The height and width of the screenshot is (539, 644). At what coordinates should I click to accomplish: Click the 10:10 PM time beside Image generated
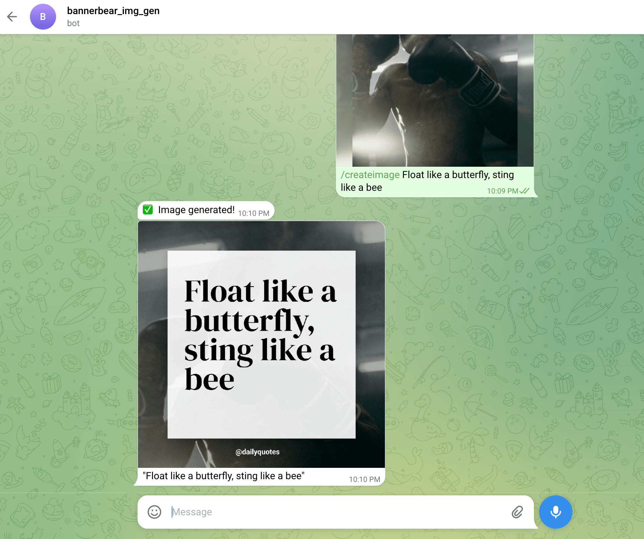coord(254,213)
